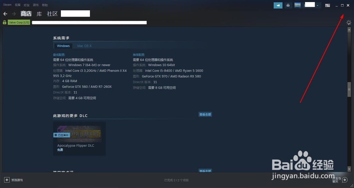Screen dimensions: 354x188
Task: Click the 添加游戏 plus icon
Action: [7, 180]
